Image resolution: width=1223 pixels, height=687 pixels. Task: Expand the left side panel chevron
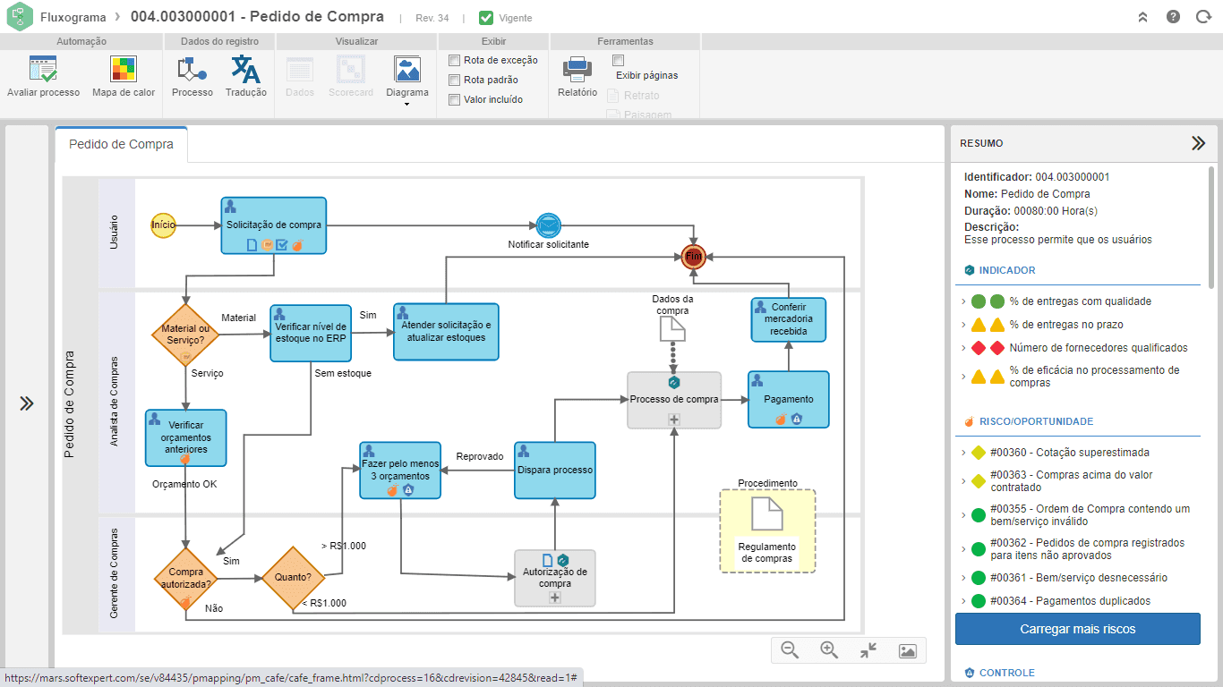[27, 403]
